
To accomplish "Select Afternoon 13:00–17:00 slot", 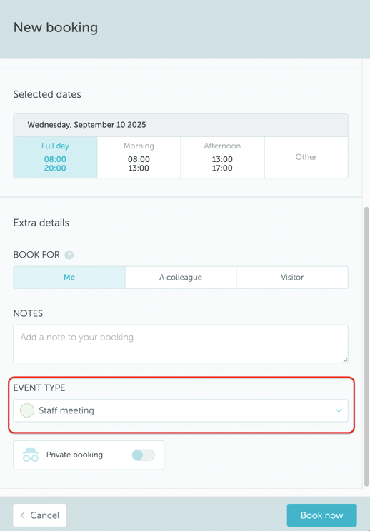I will 222,157.
